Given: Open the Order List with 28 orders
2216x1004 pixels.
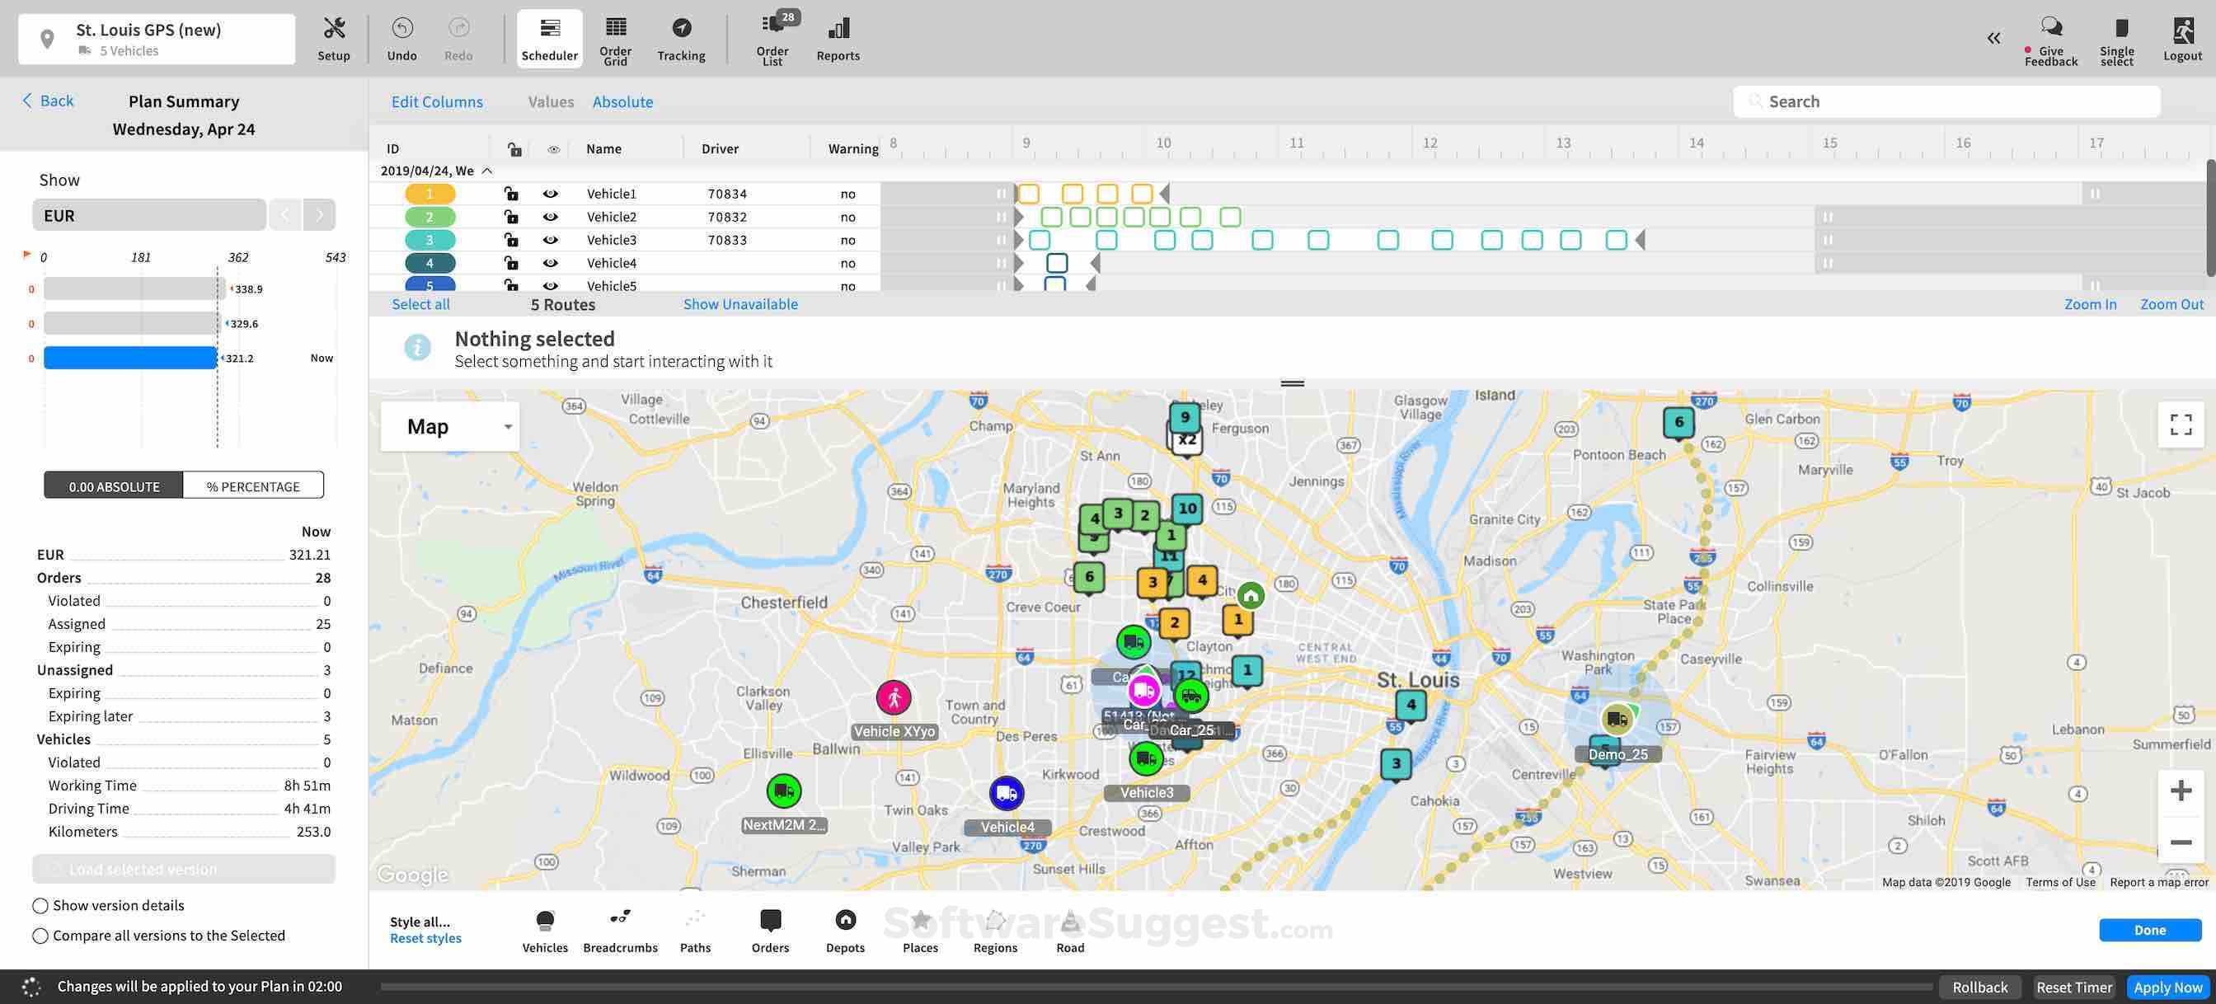Looking at the screenshot, I should pos(772,38).
